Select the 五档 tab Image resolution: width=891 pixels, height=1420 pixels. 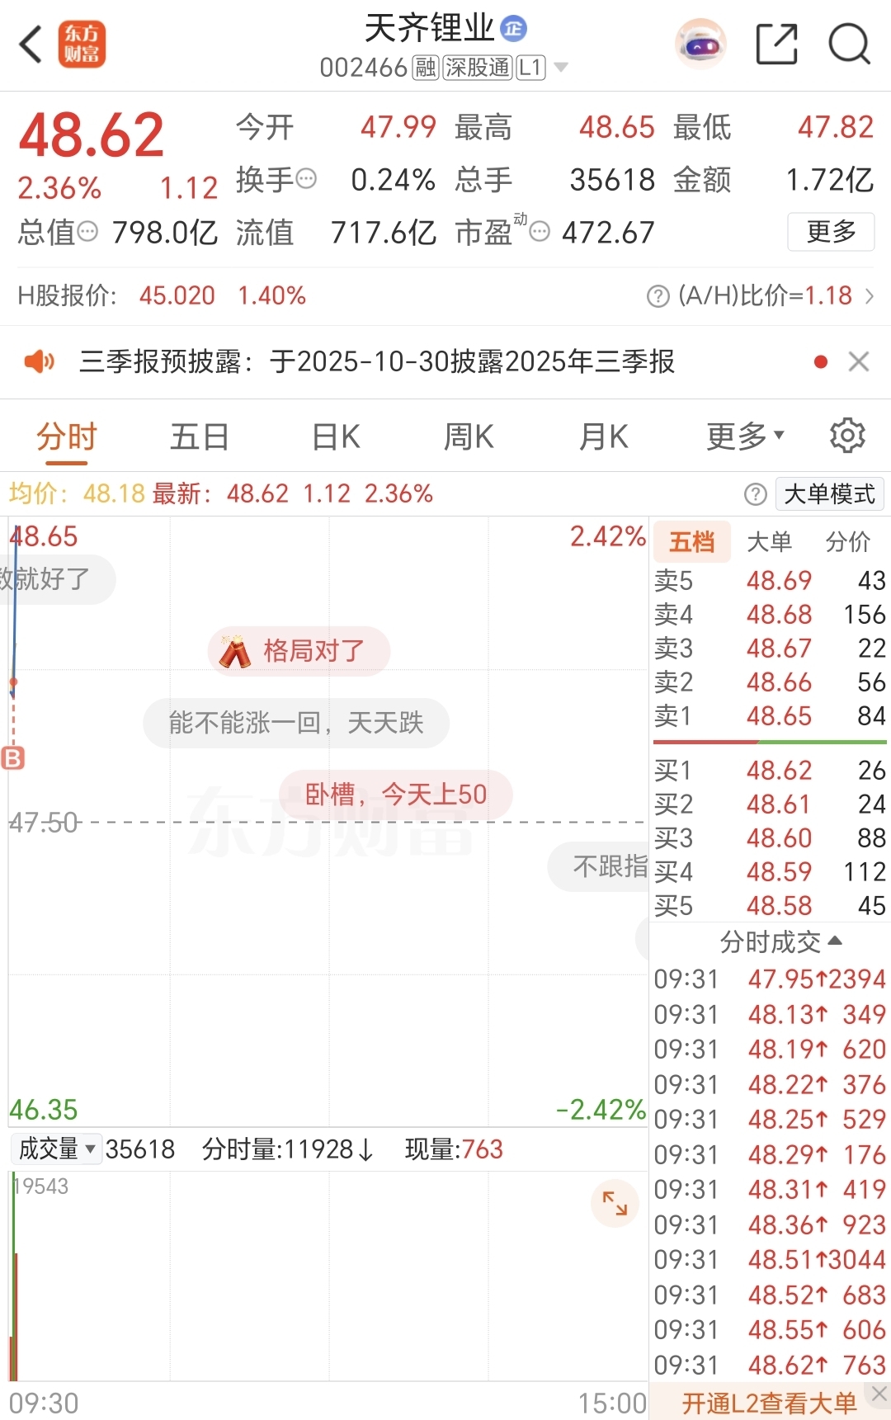coord(692,542)
